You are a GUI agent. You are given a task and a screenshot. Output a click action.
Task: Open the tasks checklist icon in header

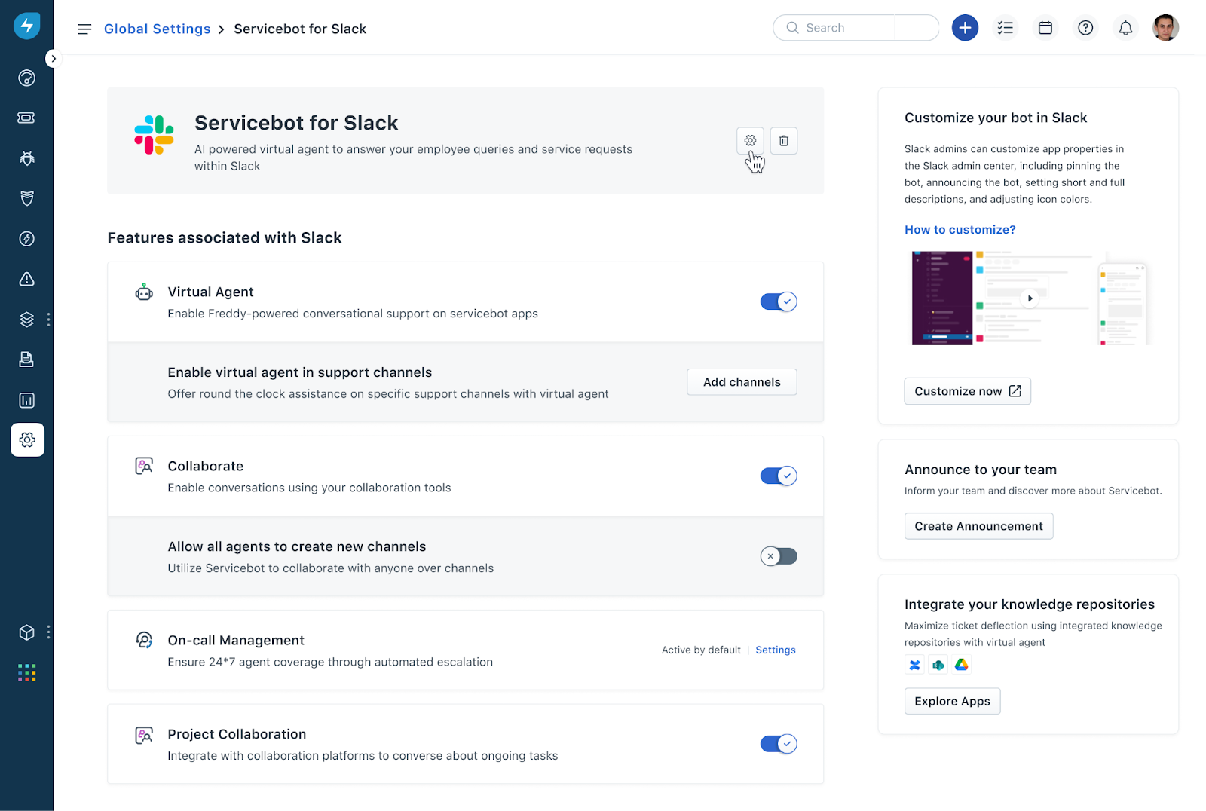click(1005, 28)
